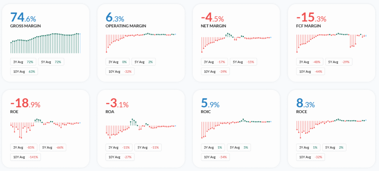Click the Gross Margin sparkline chart
Image resolution: width=379 pixels, height=171 pixels.
coord(46,43)
